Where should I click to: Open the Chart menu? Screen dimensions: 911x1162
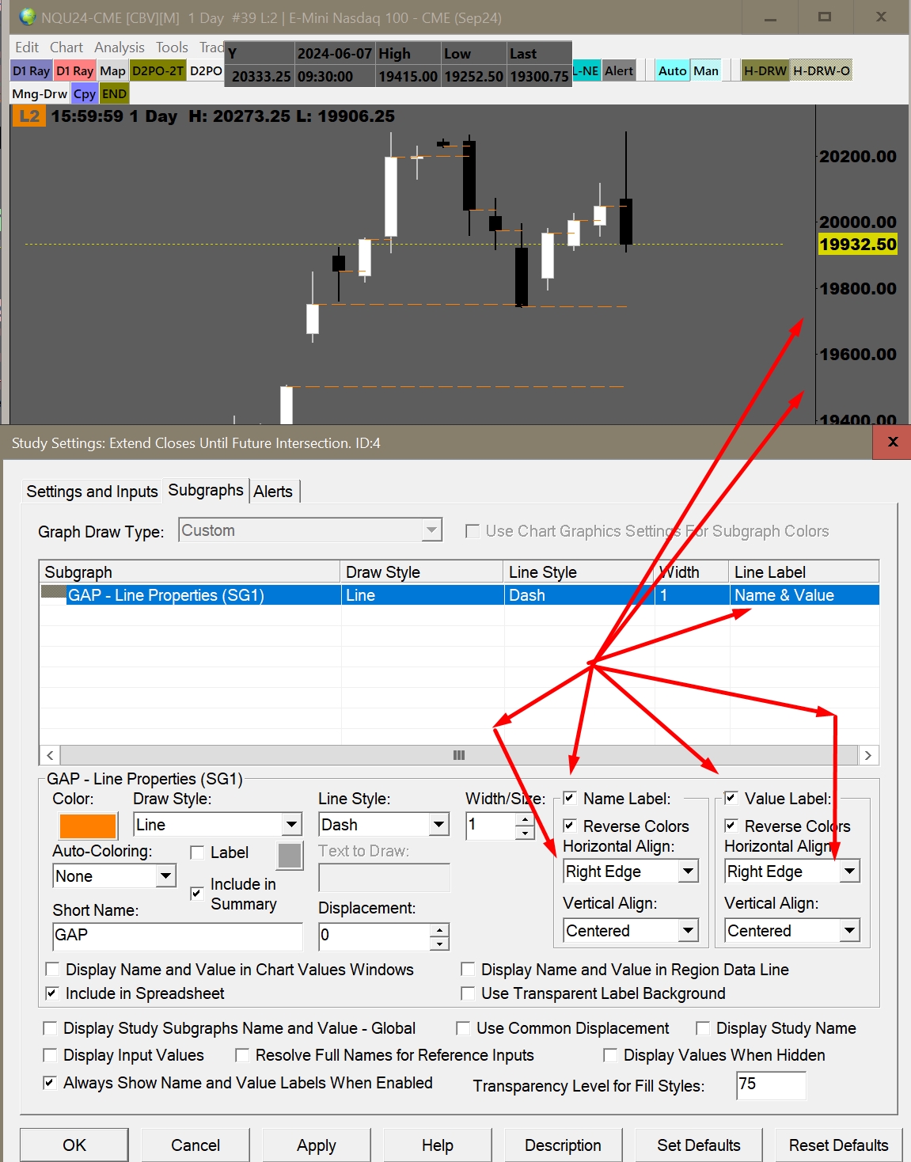tap(66, 47)
